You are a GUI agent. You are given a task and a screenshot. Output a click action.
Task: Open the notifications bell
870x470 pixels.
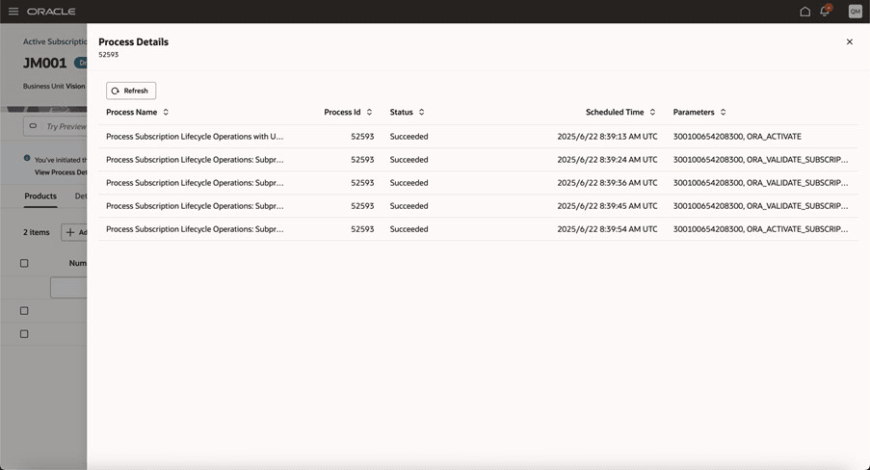tap(825, 12)
